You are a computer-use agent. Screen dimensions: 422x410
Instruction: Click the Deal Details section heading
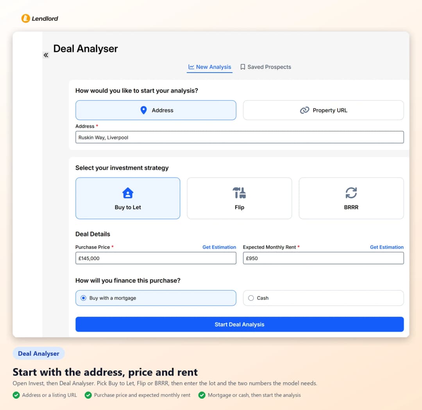[93, 234]
